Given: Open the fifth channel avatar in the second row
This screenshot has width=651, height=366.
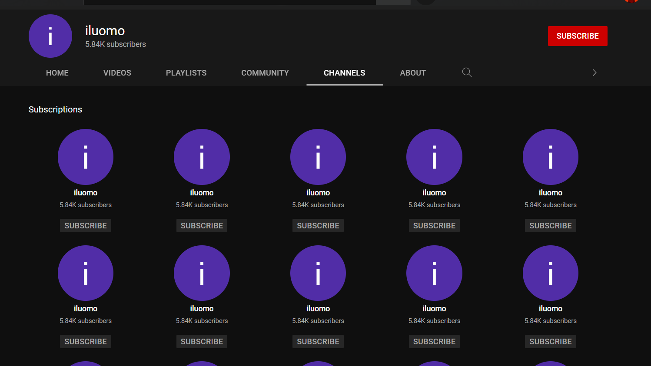Looking at the screenshot, I should (551, 273).
